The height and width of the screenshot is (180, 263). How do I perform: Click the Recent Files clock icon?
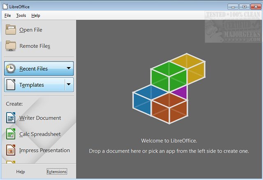click(11, 68)
